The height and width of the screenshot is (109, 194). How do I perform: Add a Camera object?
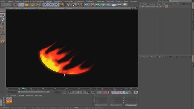click(119, 5)
